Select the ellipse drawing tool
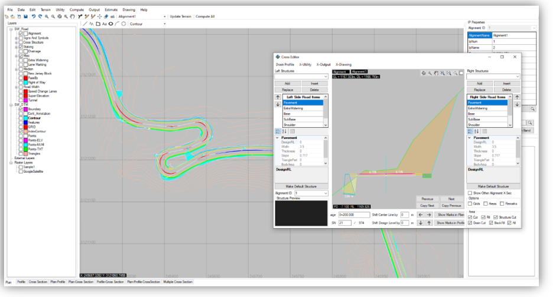The image size is (553, 297). 110,24
